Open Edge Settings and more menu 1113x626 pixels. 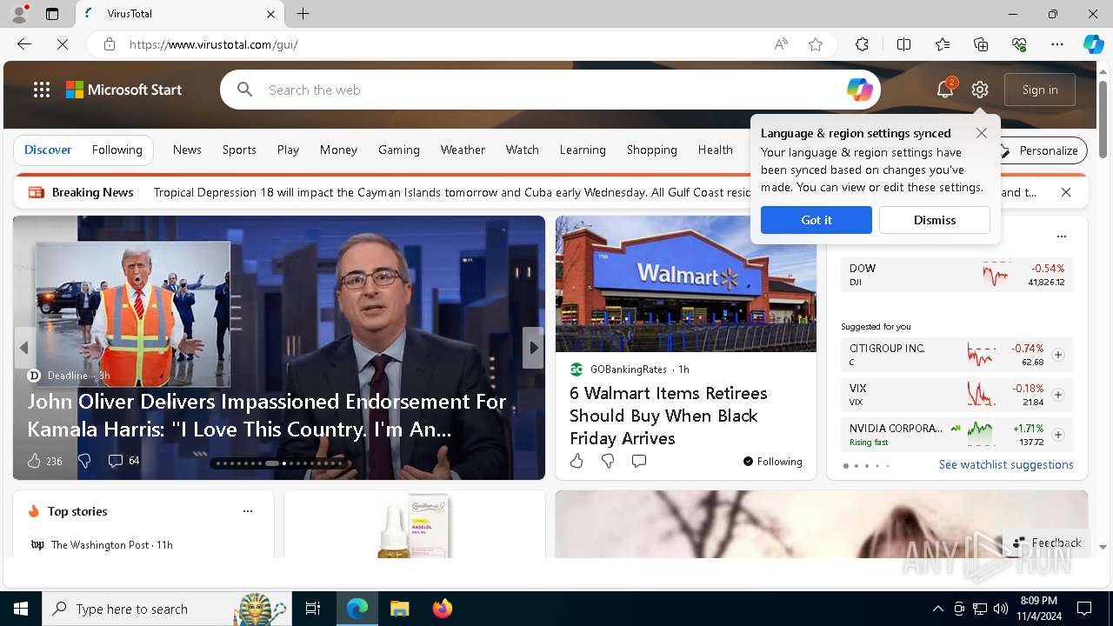[x=1057, y=44]
